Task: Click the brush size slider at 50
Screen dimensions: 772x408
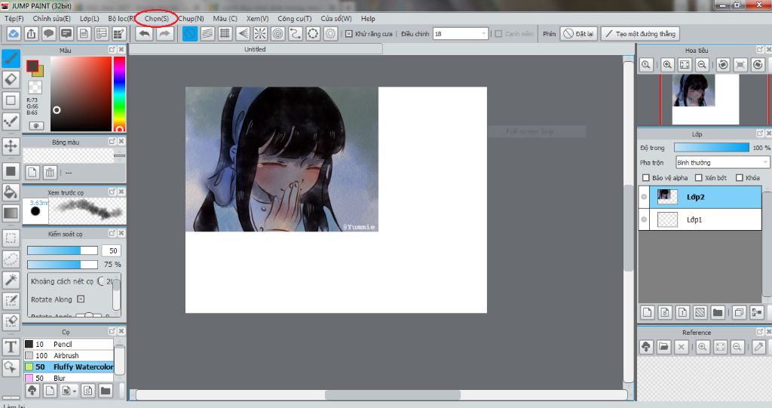Action: (62, 250)
